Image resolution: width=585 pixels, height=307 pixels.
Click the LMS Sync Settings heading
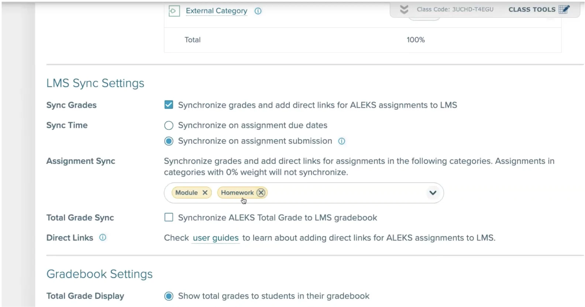point(95,83)
